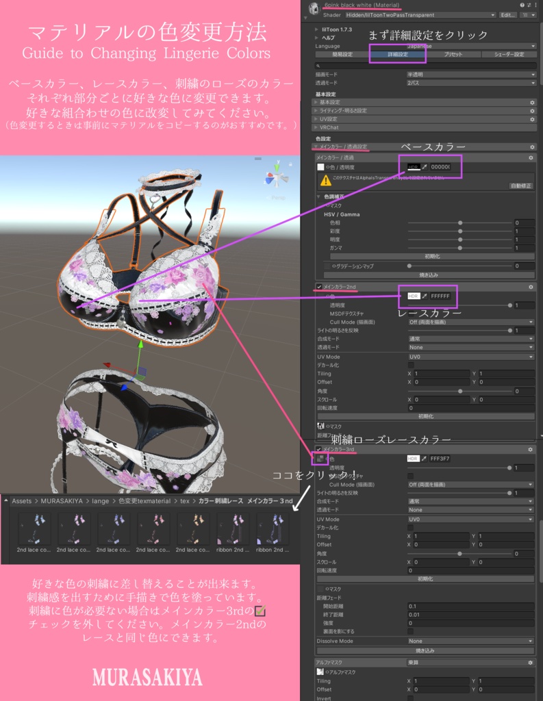
Task: Click gear on メインカラー / 透過 box
Action: pos(531,158)
